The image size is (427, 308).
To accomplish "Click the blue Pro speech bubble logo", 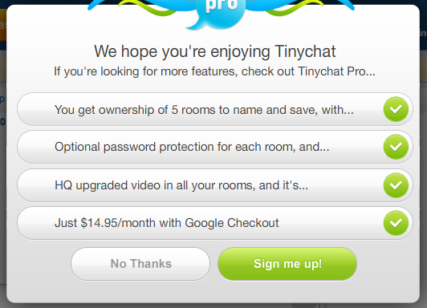I will point(222,12).
